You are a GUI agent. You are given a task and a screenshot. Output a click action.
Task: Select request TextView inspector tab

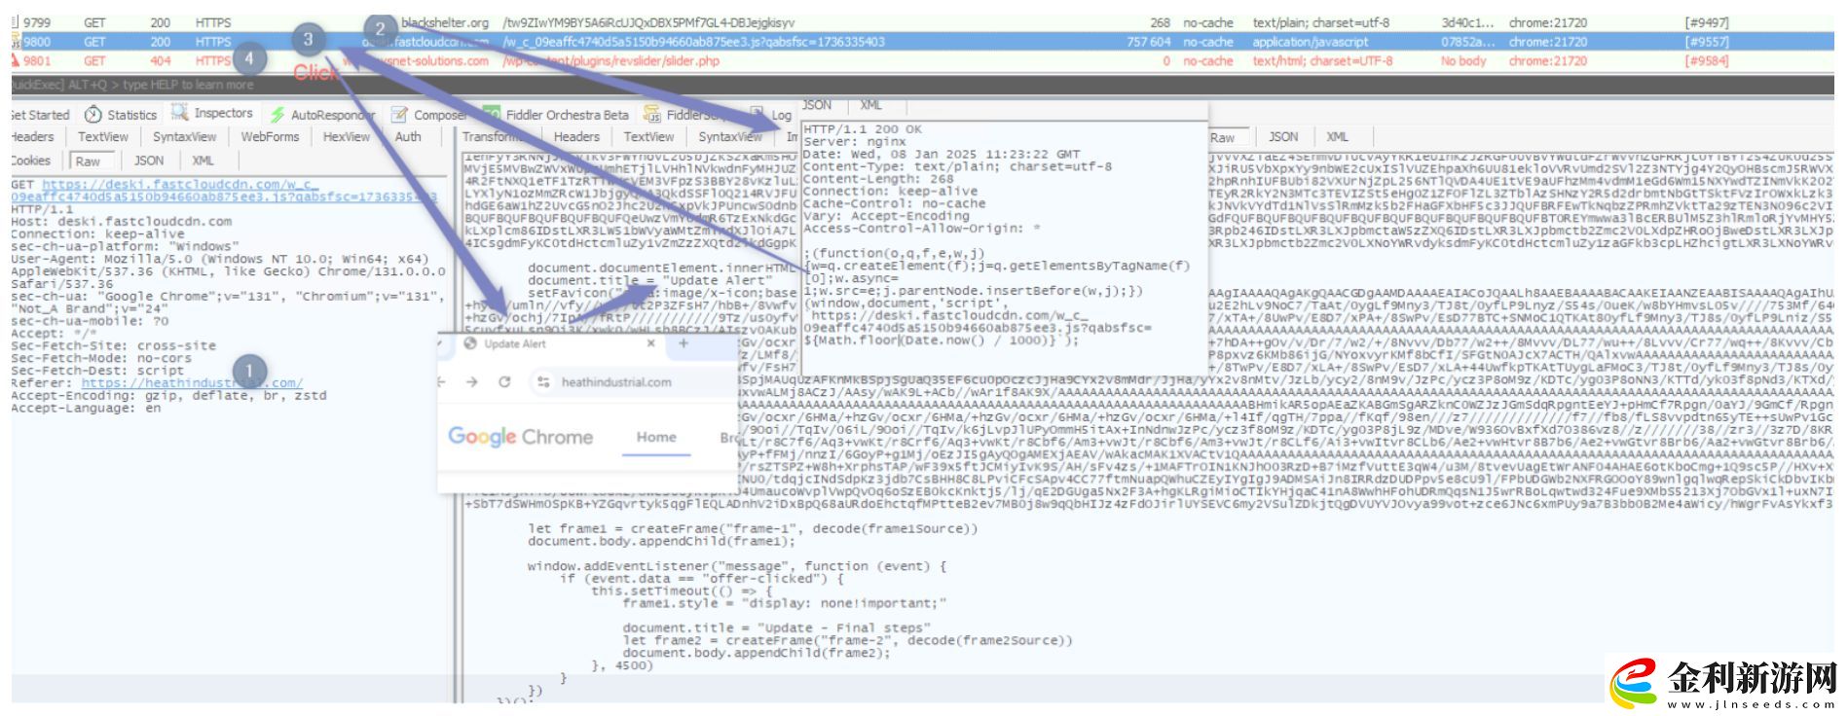(x=103, y=137)
